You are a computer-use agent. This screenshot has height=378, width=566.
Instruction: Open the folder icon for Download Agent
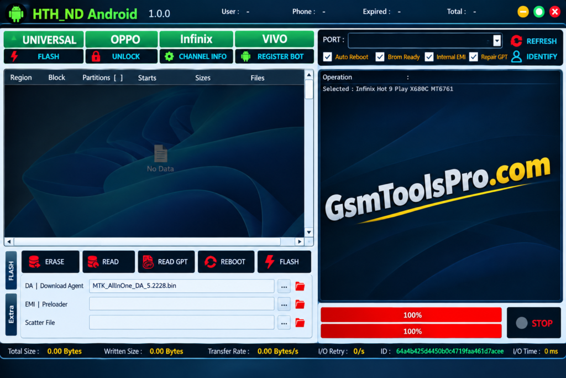coord(300,286)
